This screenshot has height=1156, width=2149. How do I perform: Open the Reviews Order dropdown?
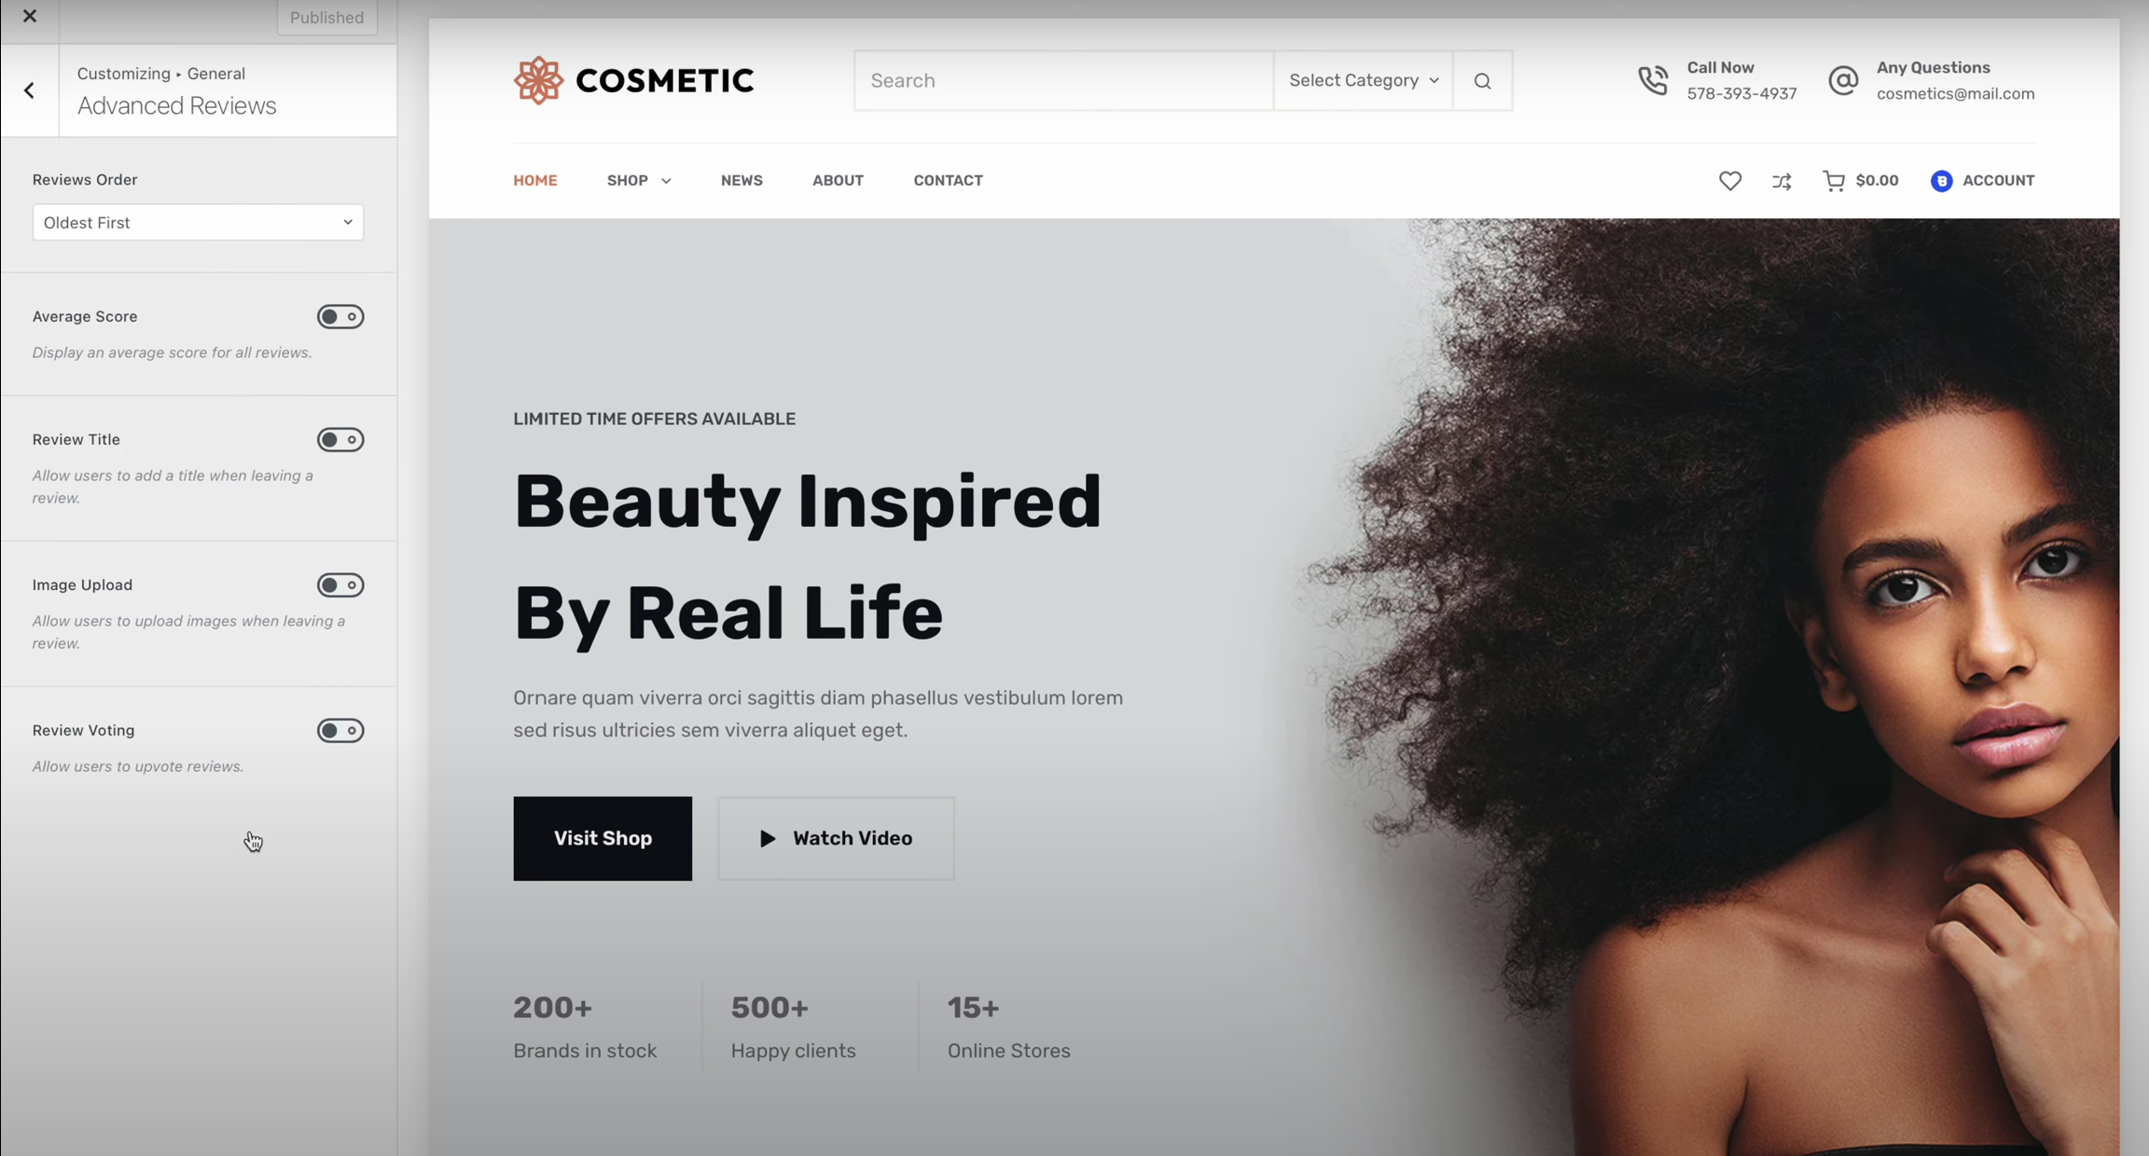(x=198, y=223)
